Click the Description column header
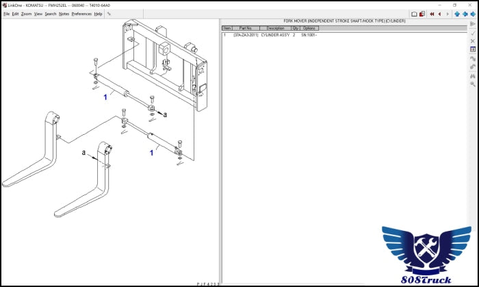The width and height of the screenshot is (479, 287). tap(275, 28)
